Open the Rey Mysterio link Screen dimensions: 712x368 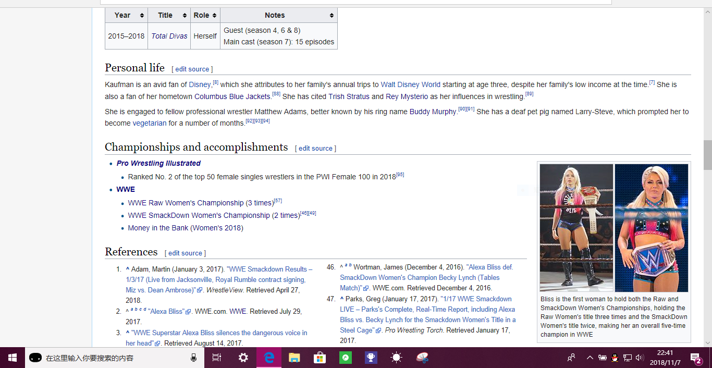pos(407,96)
